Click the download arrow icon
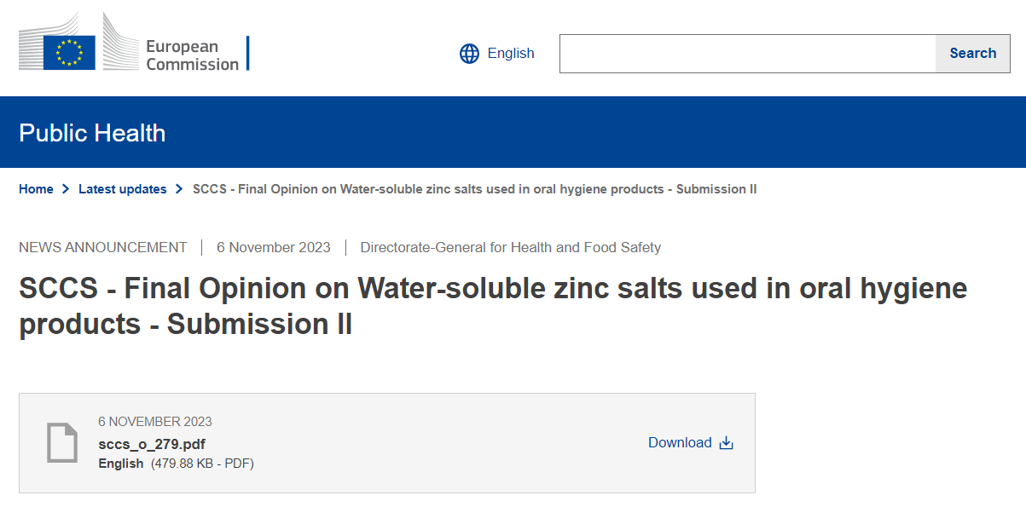1026x507 pixels. coord(727,443)
